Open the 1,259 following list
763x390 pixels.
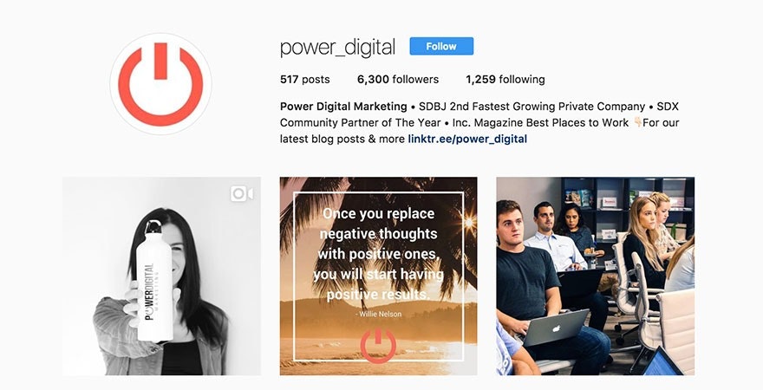(505, 79)
